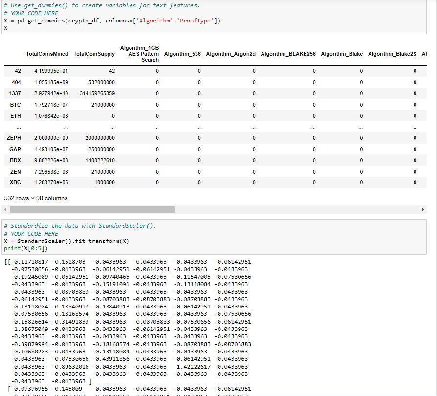
Task: Select the TotalCoinsMined column header
Action: (x=47, y=54)
